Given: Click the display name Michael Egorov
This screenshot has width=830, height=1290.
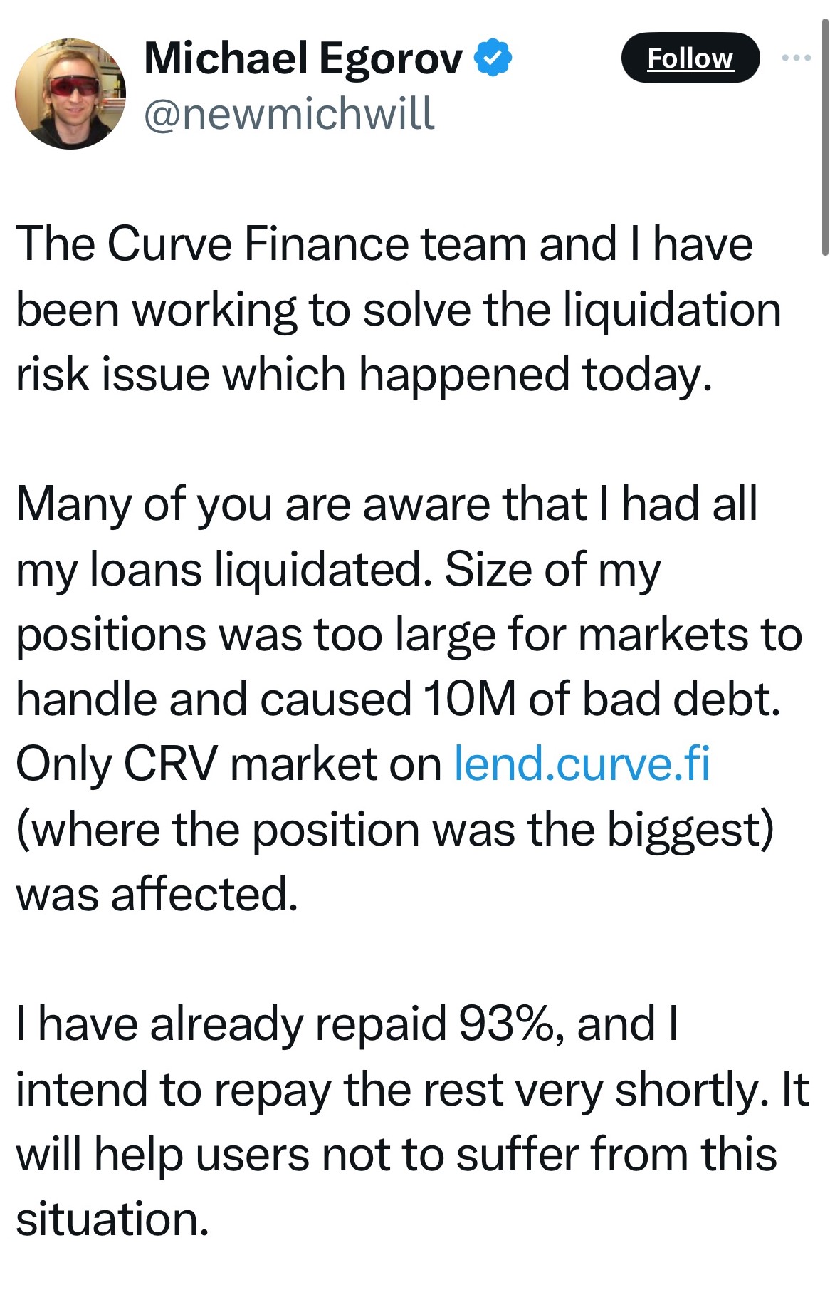Looking at the screenshot, I should click(x=303, y=58).
